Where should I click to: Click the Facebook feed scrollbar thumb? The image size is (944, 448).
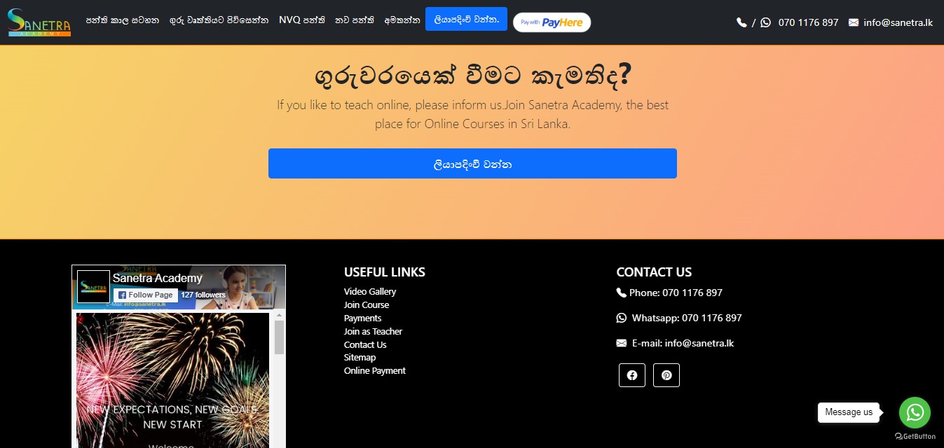click(x=279, y=337)
